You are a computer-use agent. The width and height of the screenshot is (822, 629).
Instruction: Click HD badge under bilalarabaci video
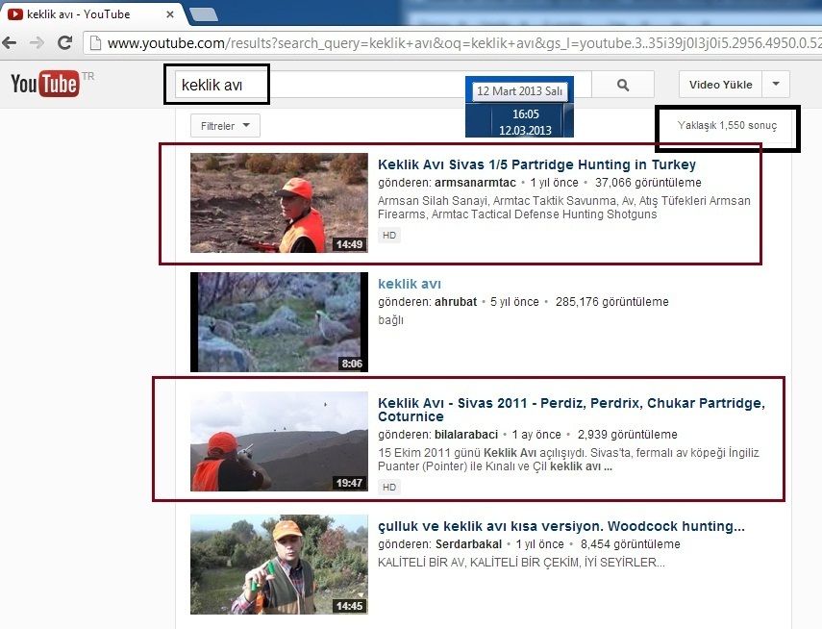coord(389,488)
